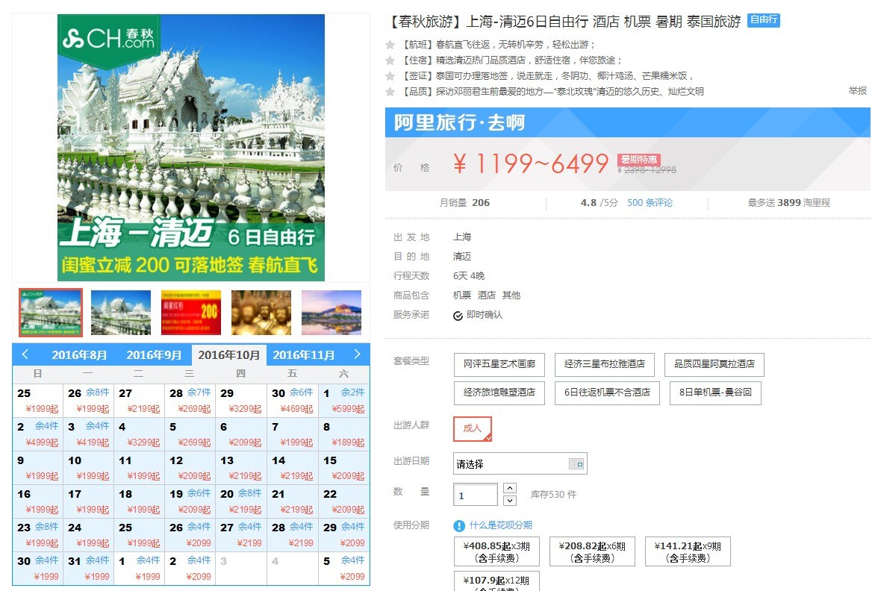Select installment ¥408.85起x3期
This screenshot has height=591, width=878.
click(x=496, y=552)
